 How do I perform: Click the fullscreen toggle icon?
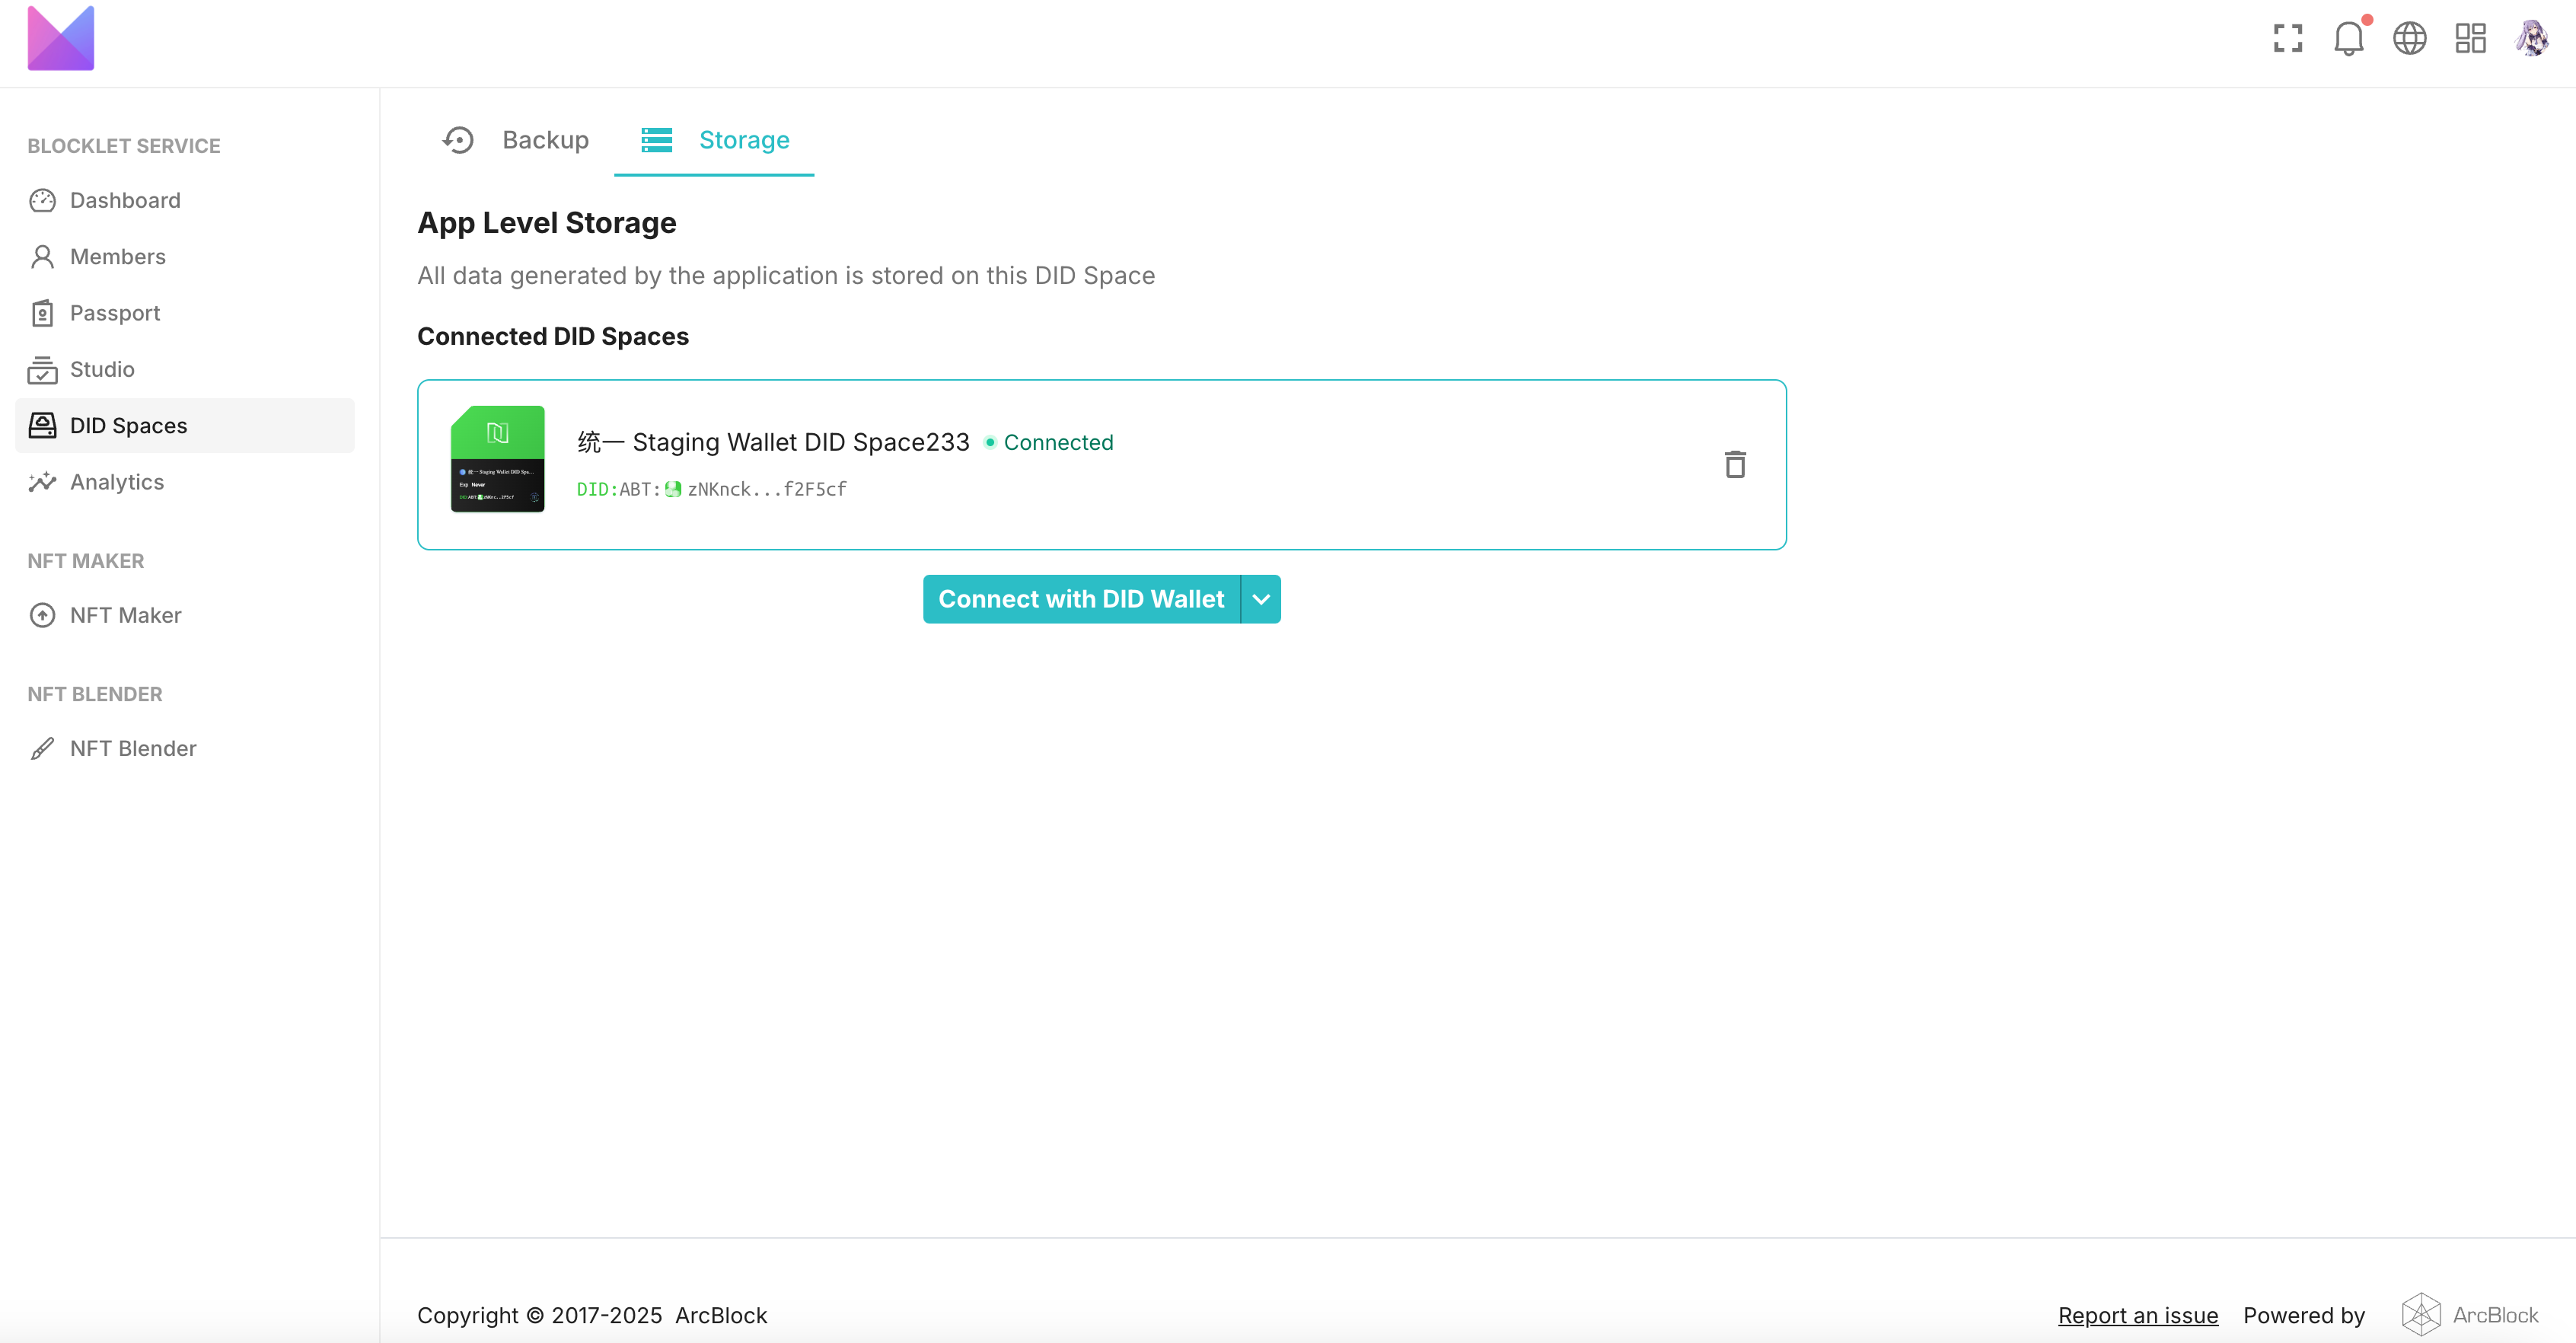(x=2287, y=38)
